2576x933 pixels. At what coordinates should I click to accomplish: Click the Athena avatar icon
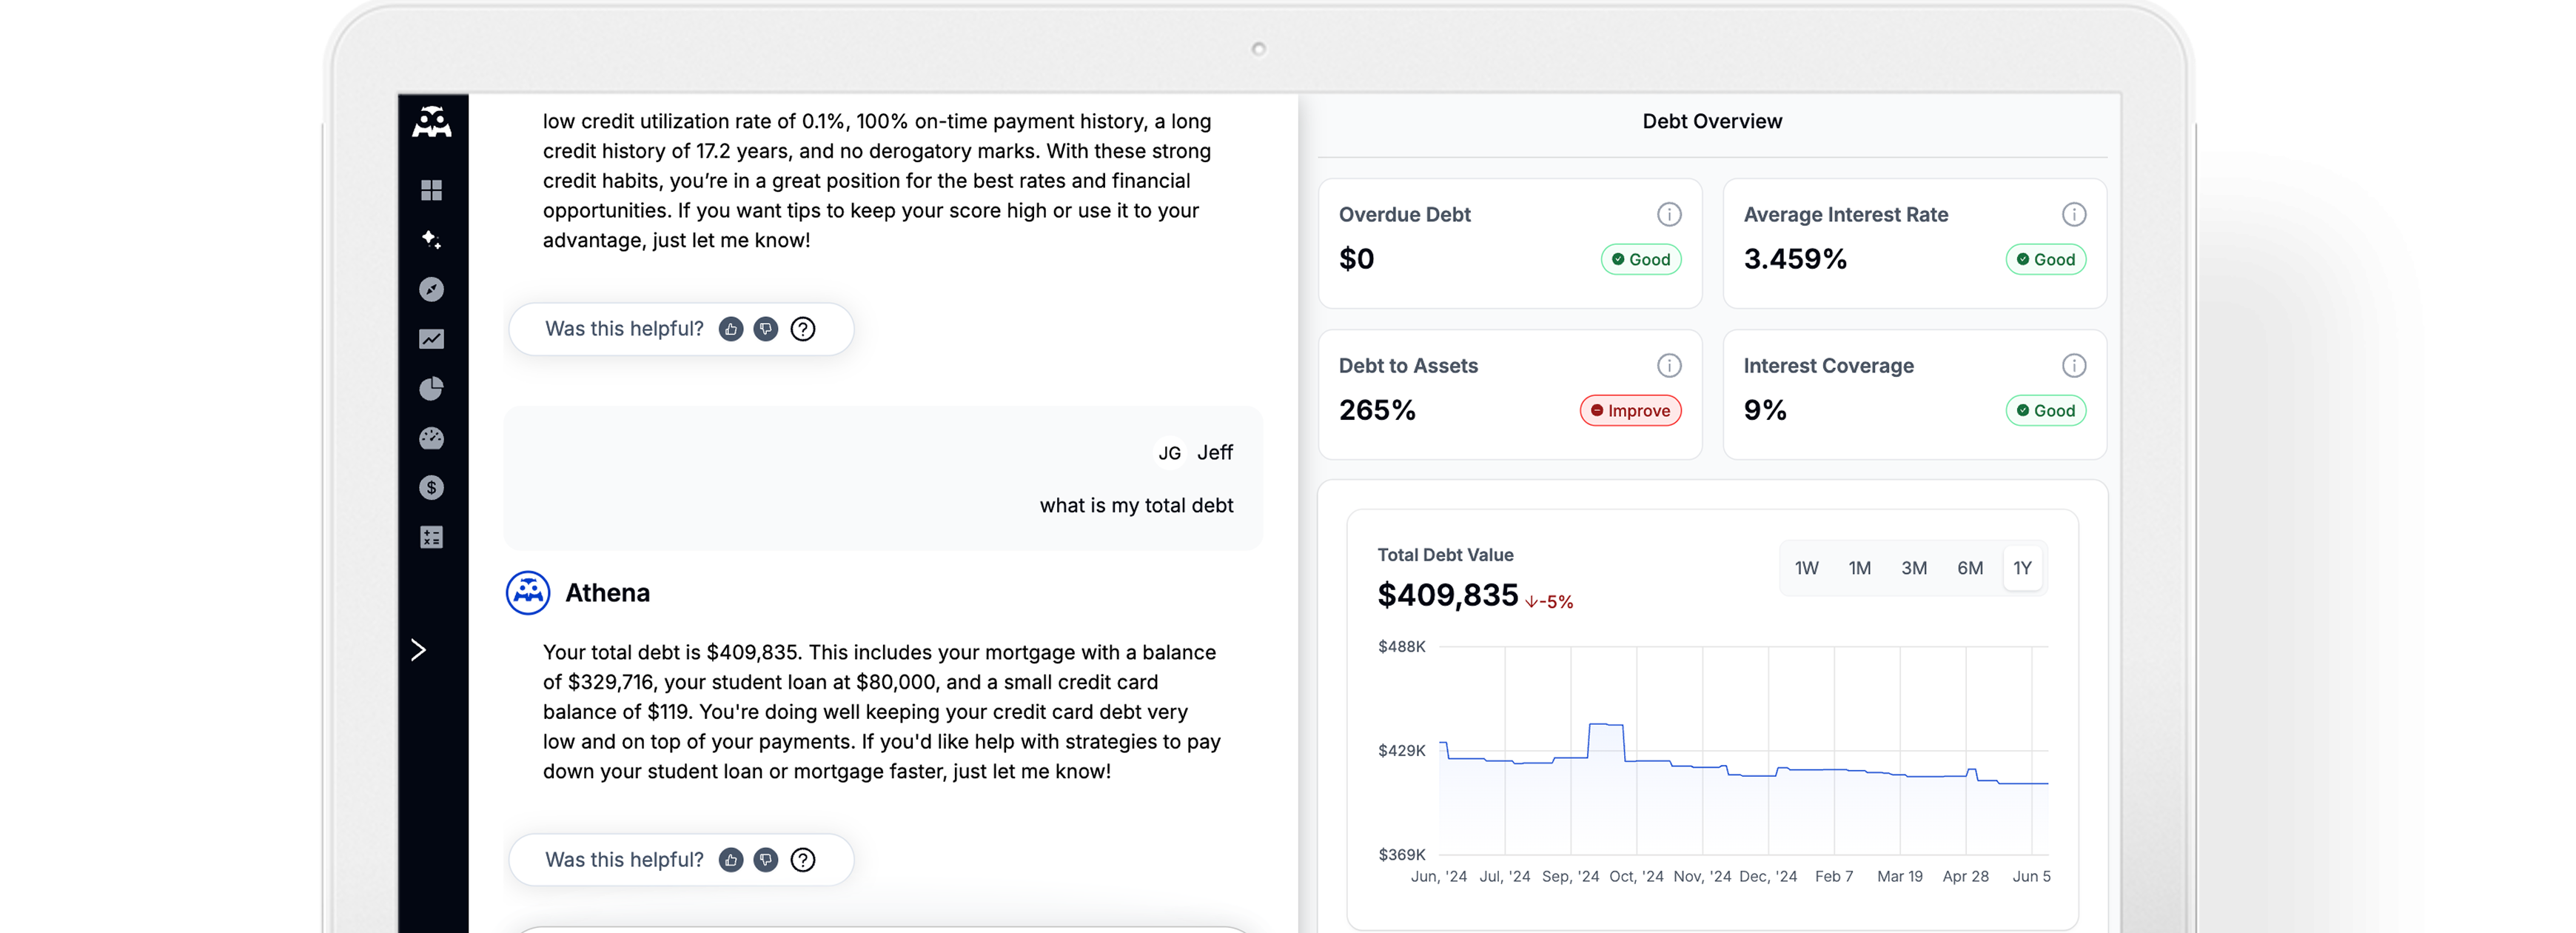pyautogui.click(x=528, y=593)
